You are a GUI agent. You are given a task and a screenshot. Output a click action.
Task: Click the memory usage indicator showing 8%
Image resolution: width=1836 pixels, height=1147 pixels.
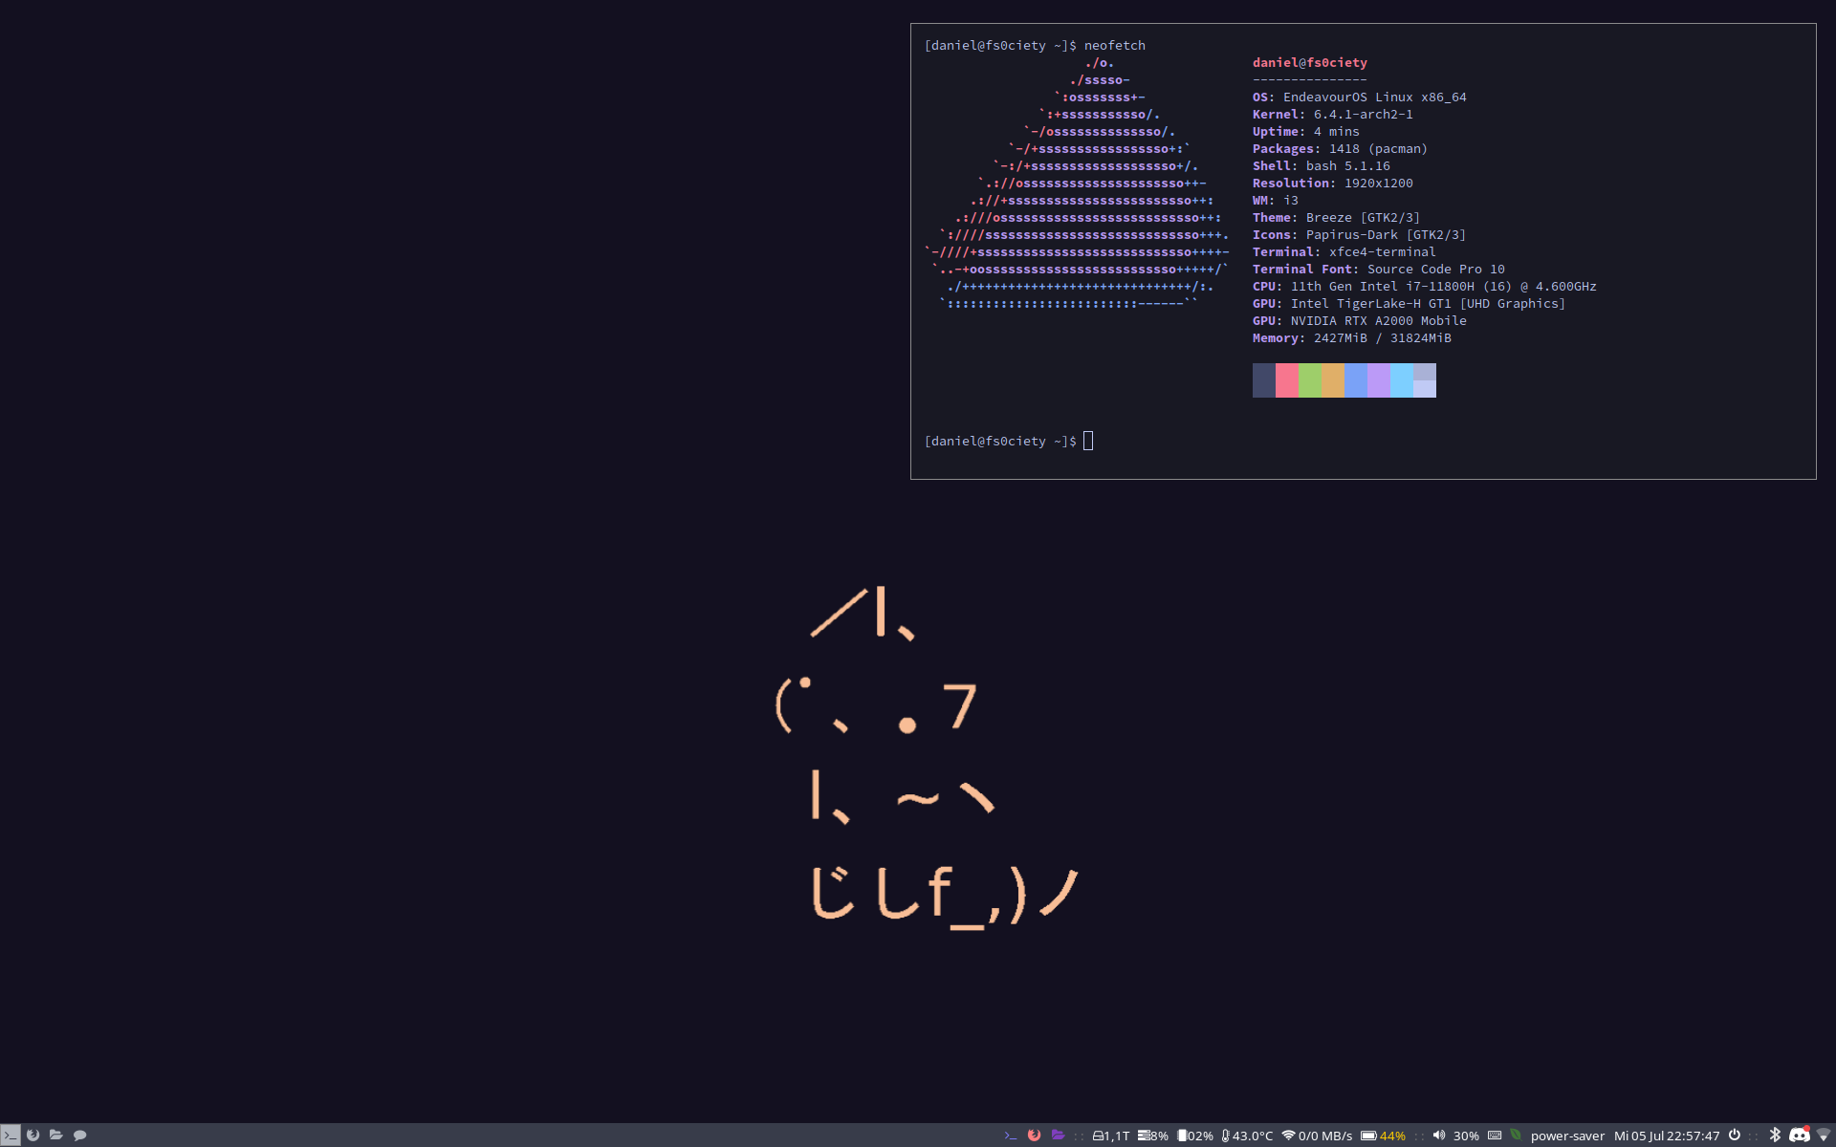coord(1152,1136)
